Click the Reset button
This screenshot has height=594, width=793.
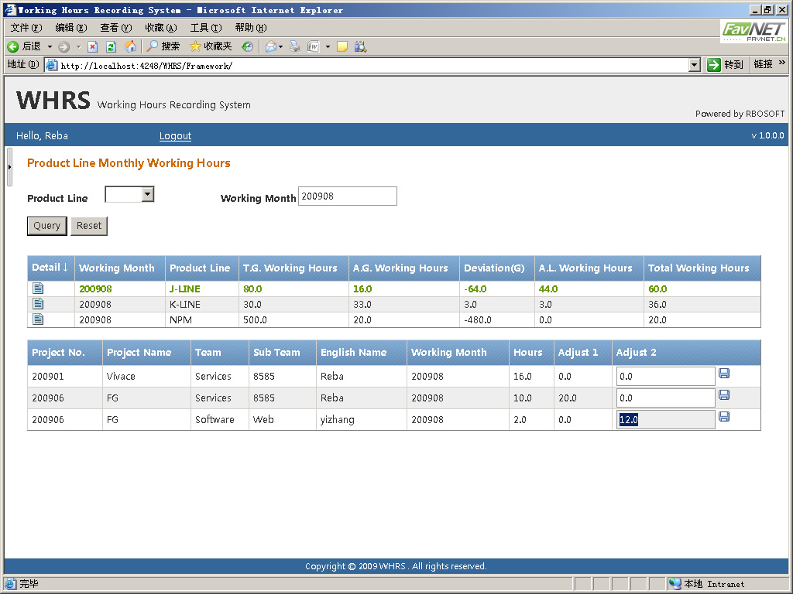click(x=89, y=226)
